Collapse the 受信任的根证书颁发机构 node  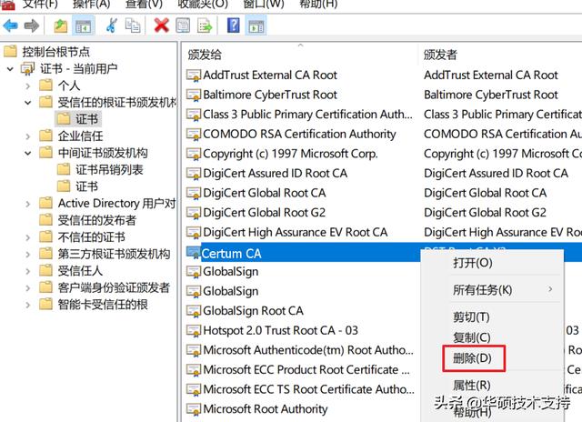coord(28,103)
